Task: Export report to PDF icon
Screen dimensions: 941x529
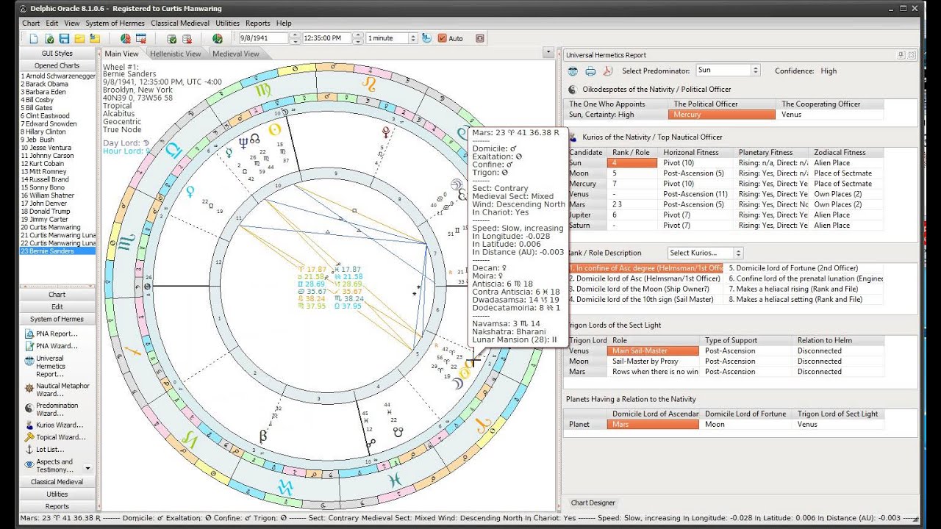Action: 608,71
